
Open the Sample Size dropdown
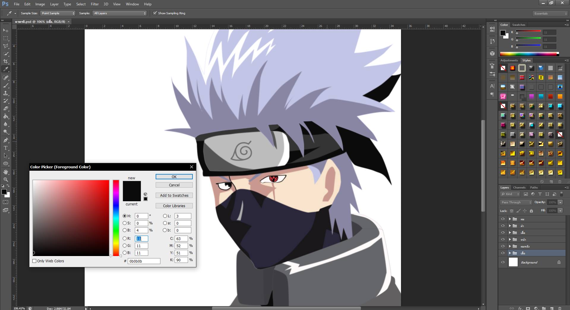(x=58, y=13)
